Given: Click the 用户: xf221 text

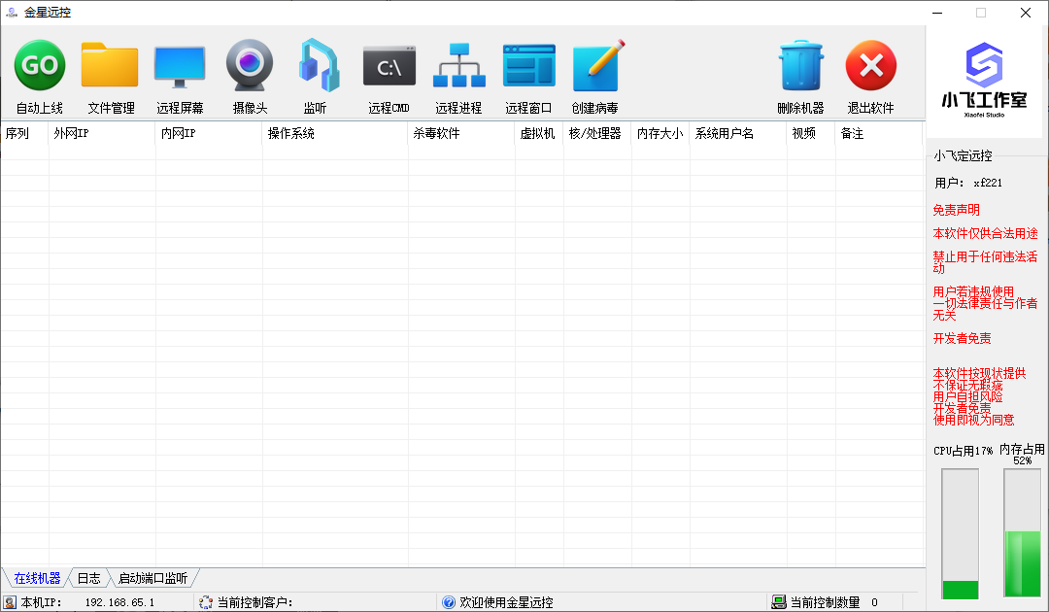Looking at the screenshot, I should click(968, 183).
